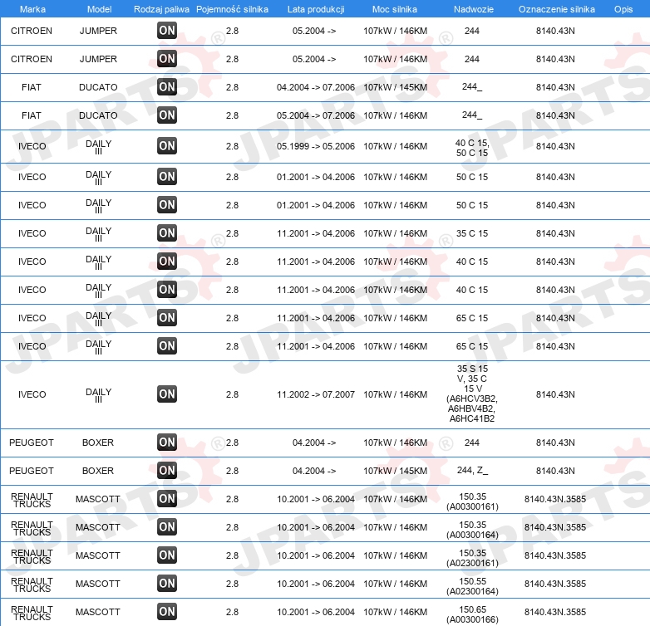
Task: Select the Lata produkcji column header
Action: pyautogui.click(x=316, y=9)
